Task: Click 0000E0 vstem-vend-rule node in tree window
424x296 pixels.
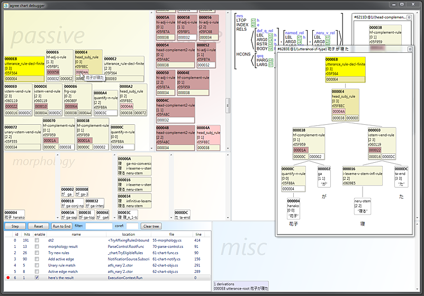Action: [382, 144]
